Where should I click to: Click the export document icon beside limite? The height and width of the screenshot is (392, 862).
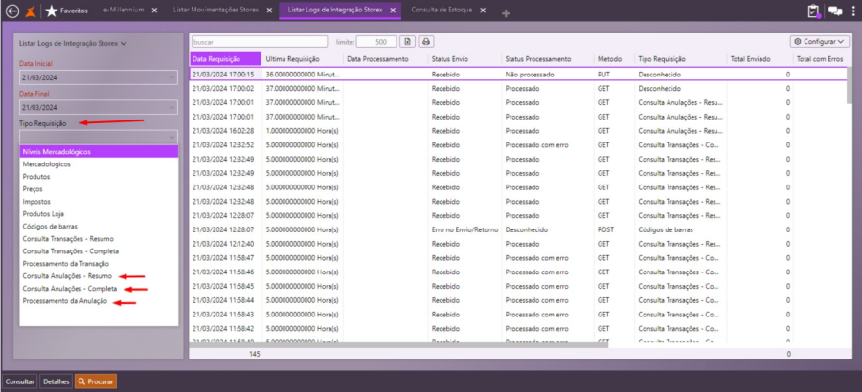coord(407,42)
